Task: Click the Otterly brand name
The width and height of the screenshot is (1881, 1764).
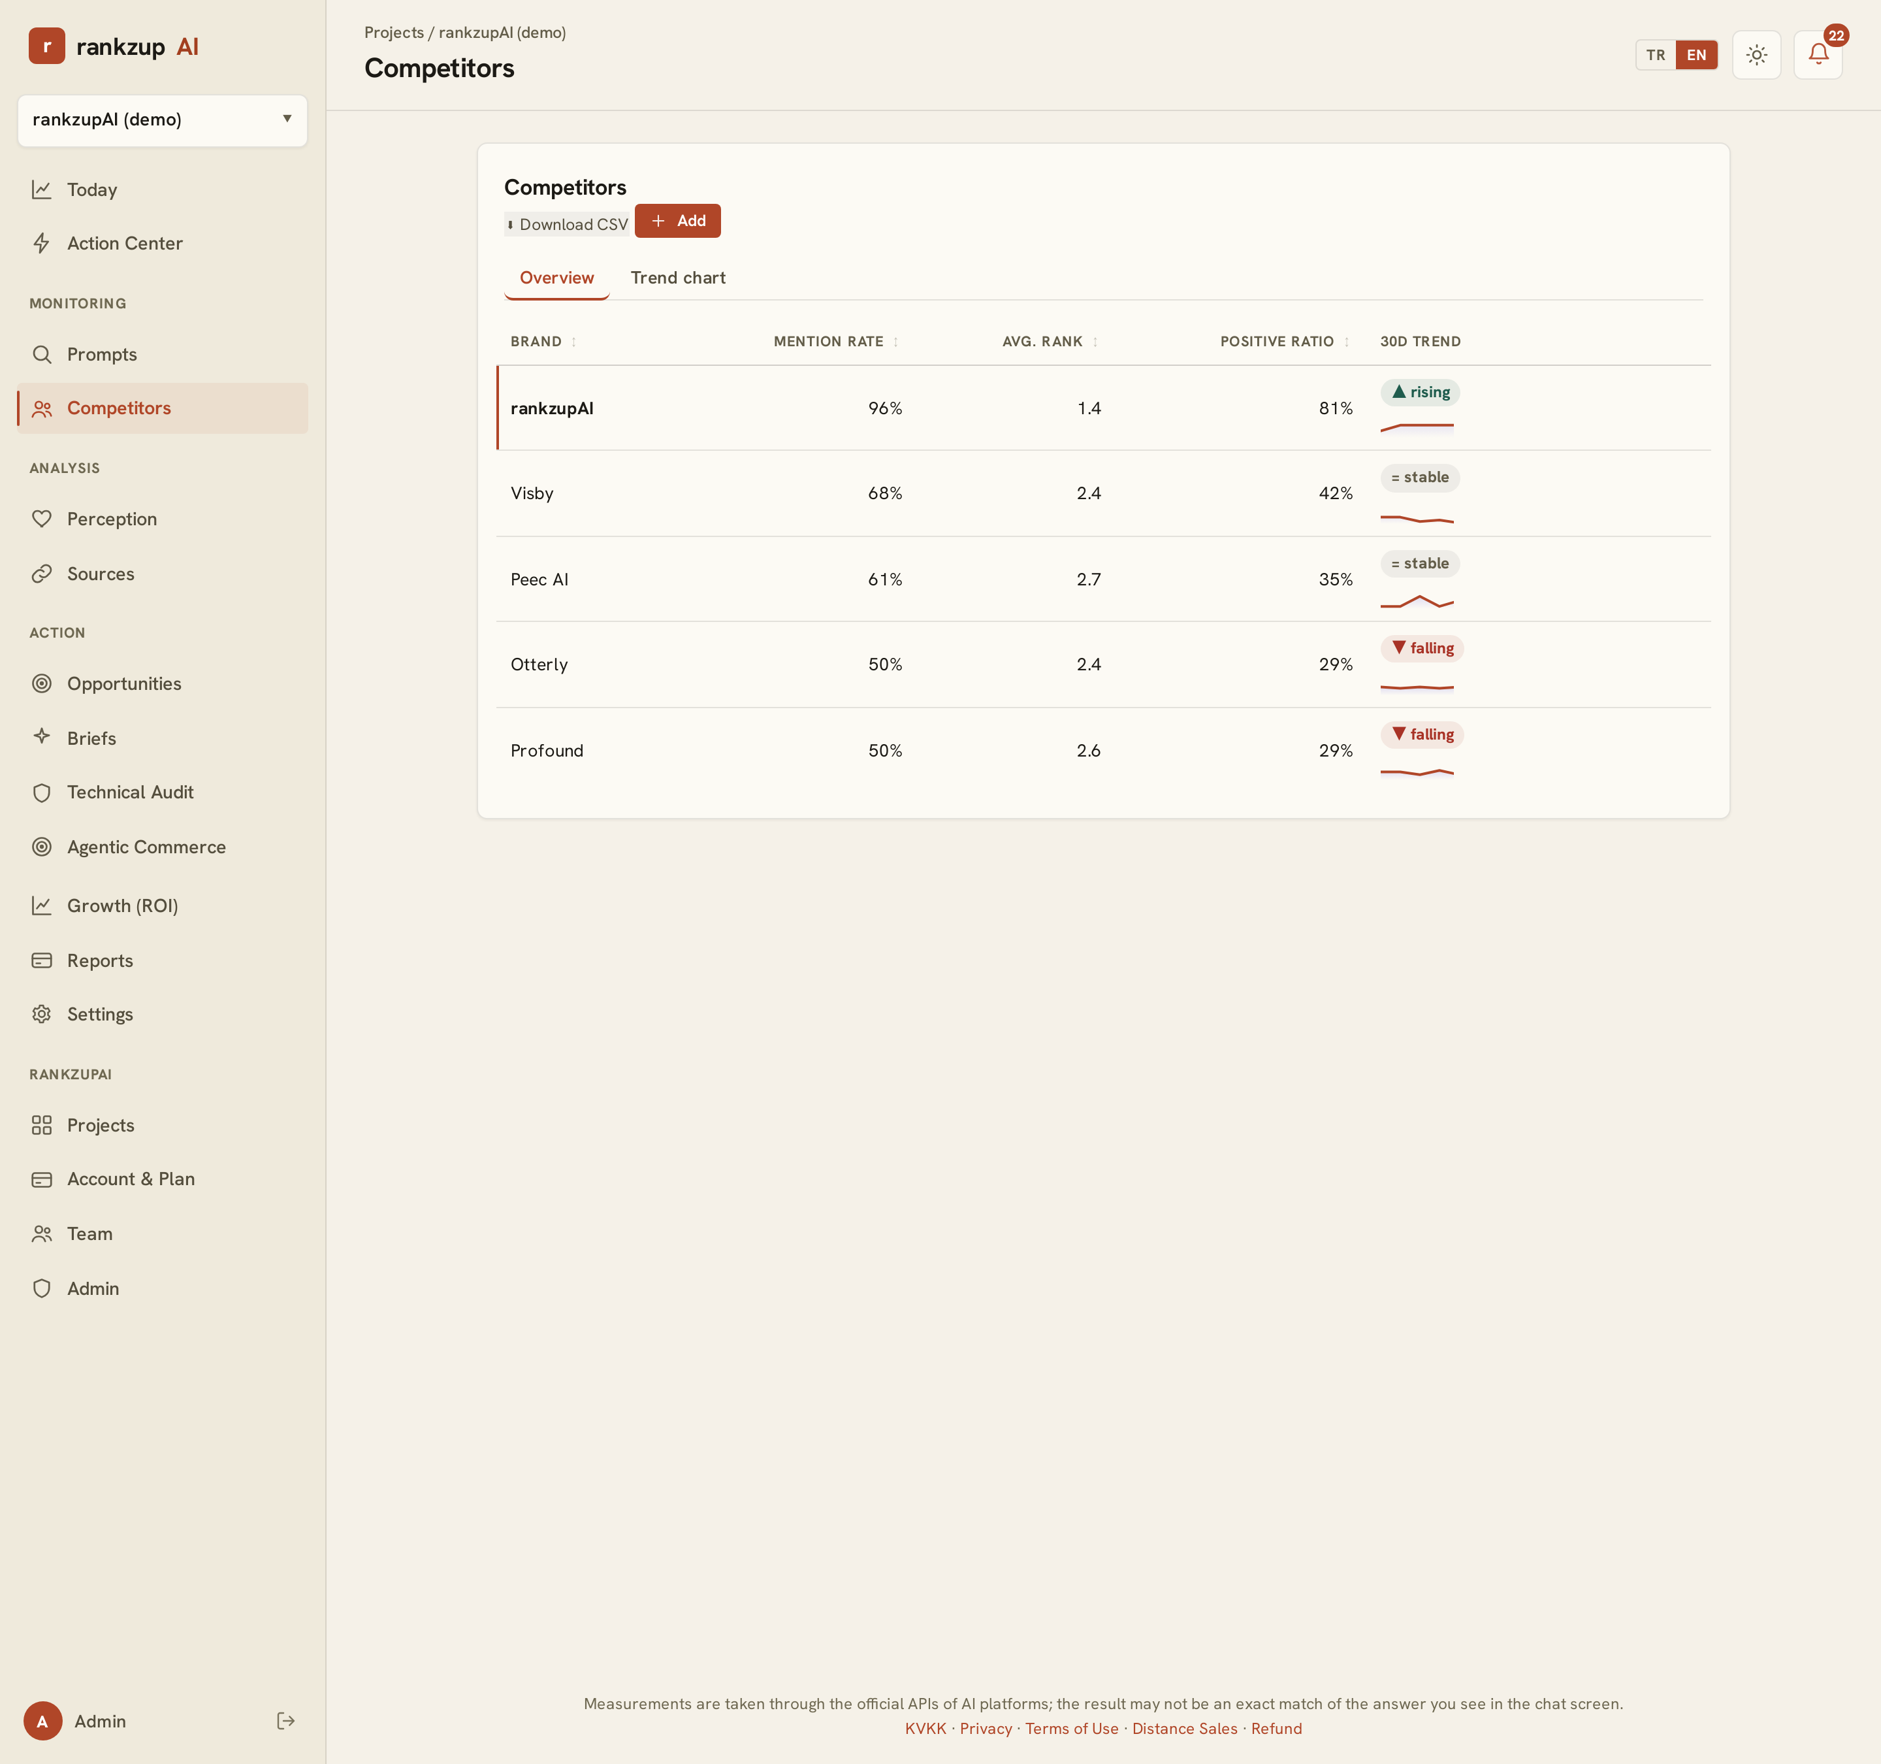Action: [x=539, y=664]
